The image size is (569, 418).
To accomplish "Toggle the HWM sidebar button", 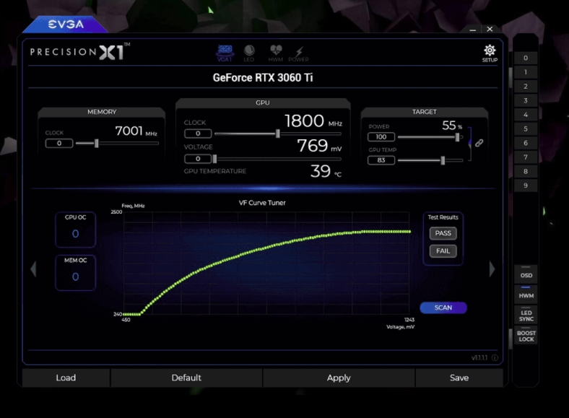I will pyautogui.click(x=526, y=295).
